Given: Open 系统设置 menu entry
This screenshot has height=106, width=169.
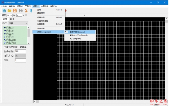Looking at the screenshot, I should point(49,28).
